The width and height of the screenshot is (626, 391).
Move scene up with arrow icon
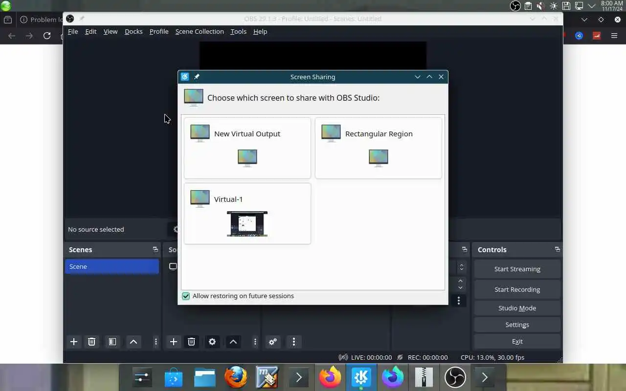(134, 342)
